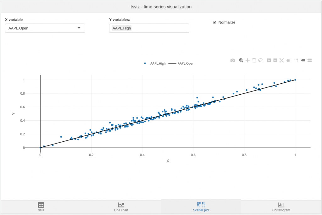Choose the Box Select dotted-rectangle tool
The height and width of the screenshot is (215, 322).
[x=254, y=60]
